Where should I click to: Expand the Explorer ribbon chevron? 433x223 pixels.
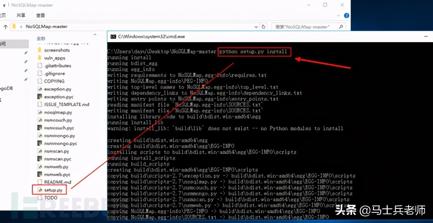(339, 16)
